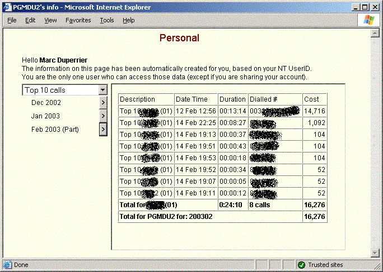This screenshot has height=272, width=383.
Task: Open the Help menu
Action: coord(129,20)
